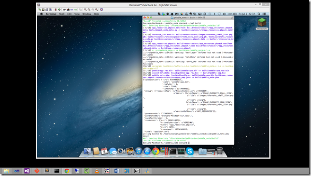Click the TightVNC Refresh Screen toolbar icon

coord(59,10)
